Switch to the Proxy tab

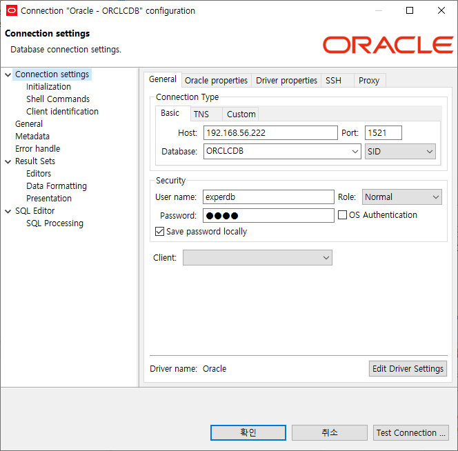[369, 80]
